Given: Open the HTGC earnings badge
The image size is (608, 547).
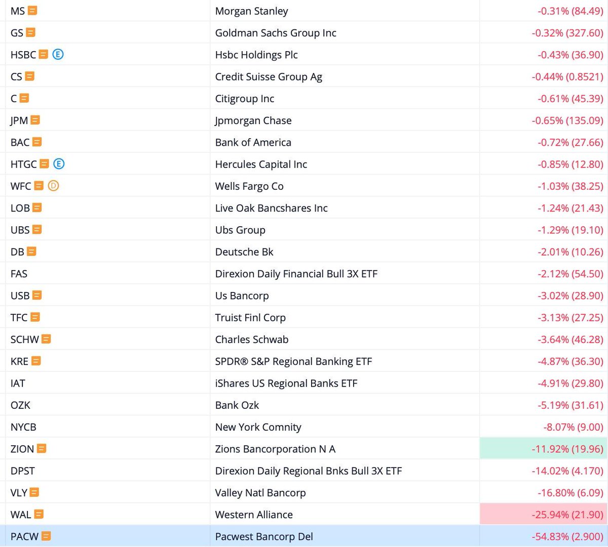Looking at the screenshot, I should (59, 163).
